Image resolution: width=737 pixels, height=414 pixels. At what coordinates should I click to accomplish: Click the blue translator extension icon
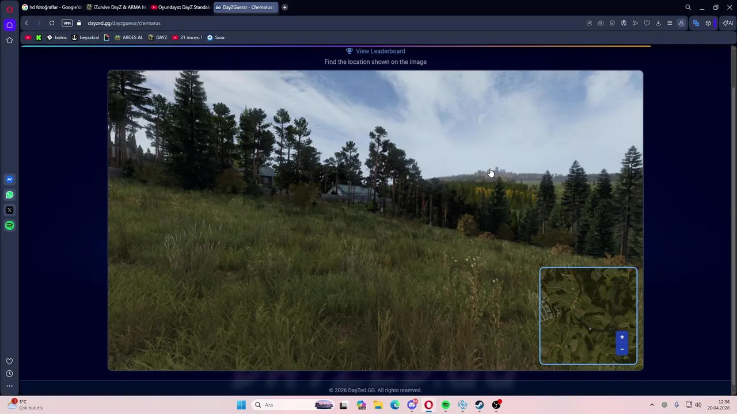click(x=696, y=23)
